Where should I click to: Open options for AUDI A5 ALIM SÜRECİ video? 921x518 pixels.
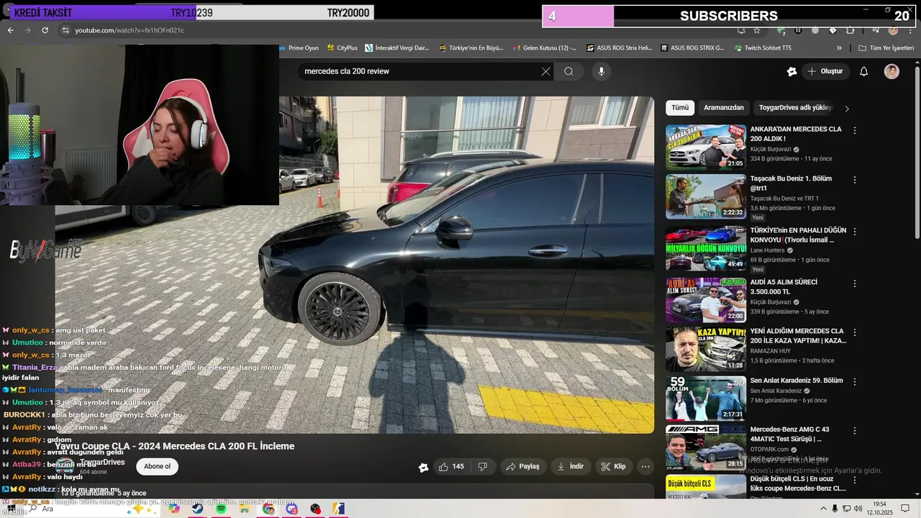[855, 283]
